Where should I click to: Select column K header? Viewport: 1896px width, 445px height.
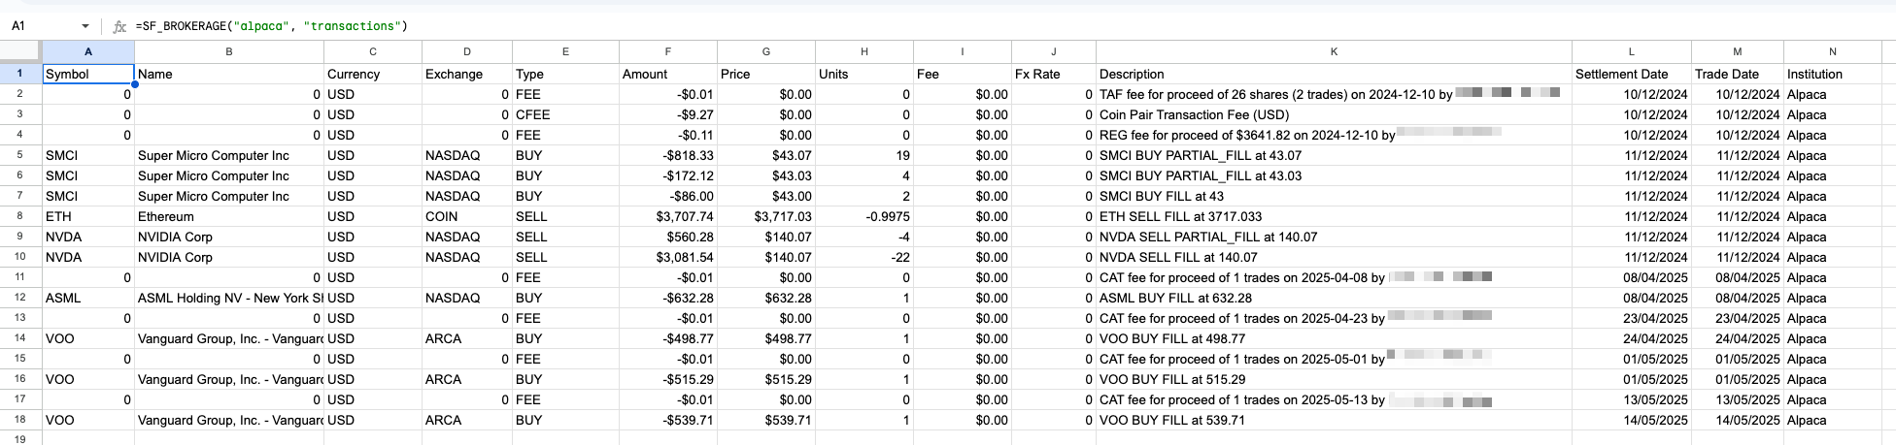point(1334,51)
